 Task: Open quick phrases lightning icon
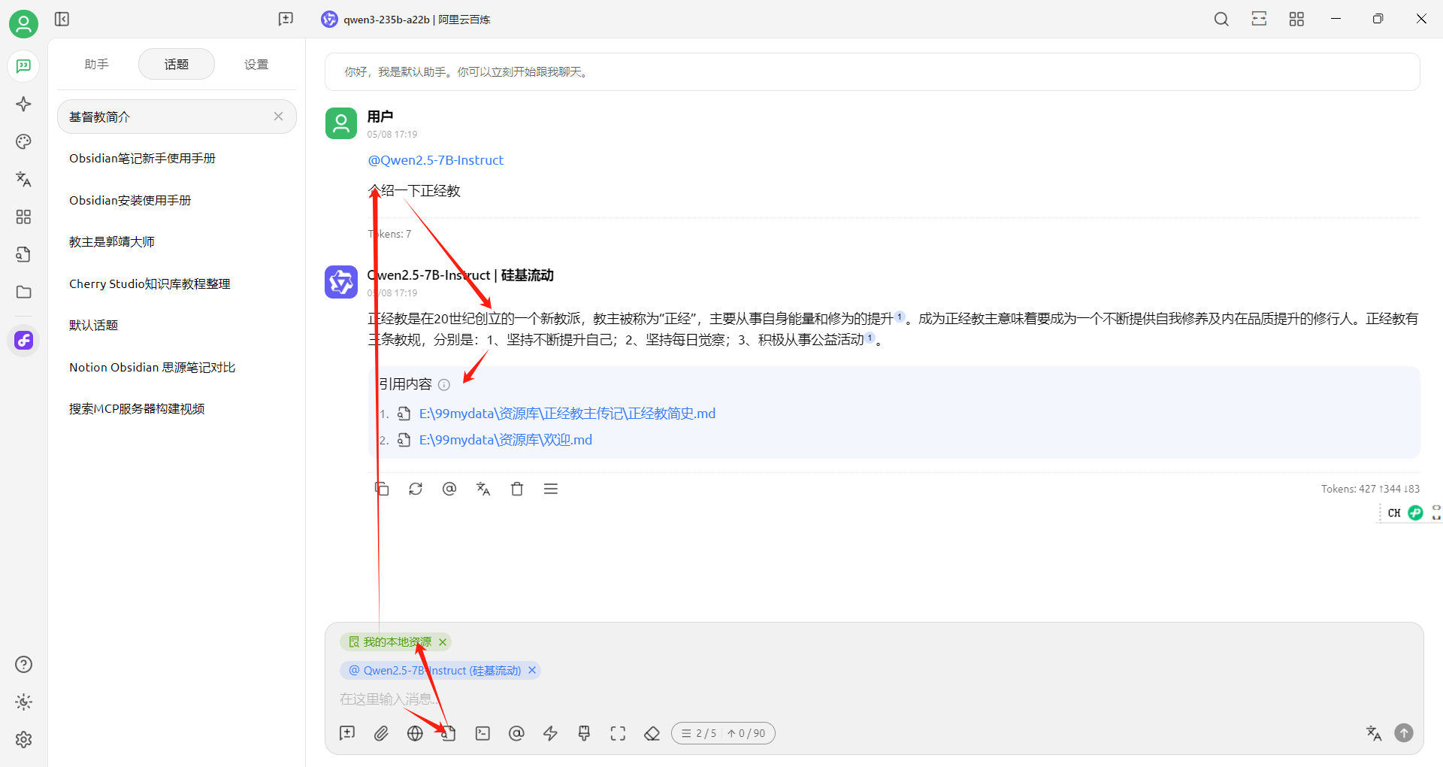550,733
